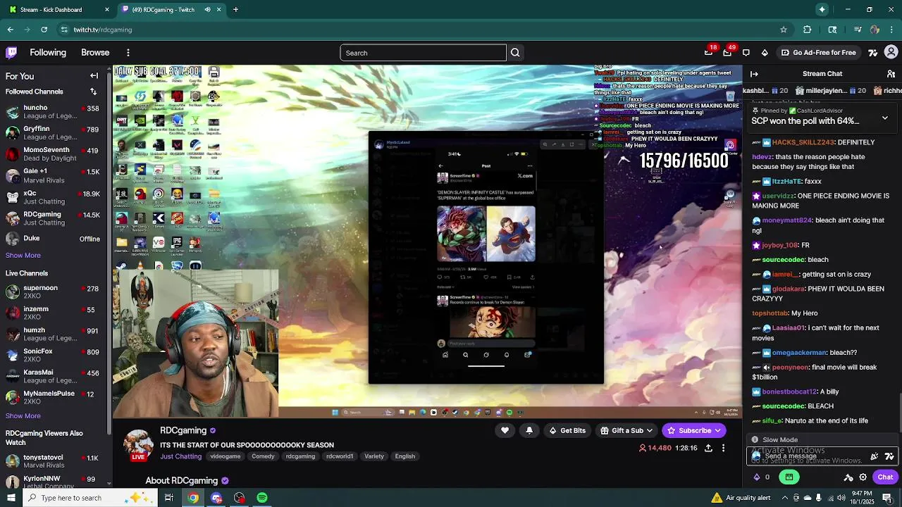This screenshot has height=507, width=902.
Task: Open the chat settings gear
Action: 863,477
